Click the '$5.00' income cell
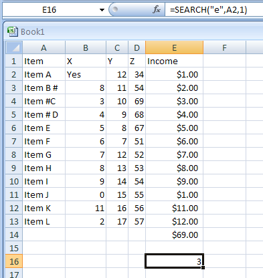263x278 pixels. (174, 128)
